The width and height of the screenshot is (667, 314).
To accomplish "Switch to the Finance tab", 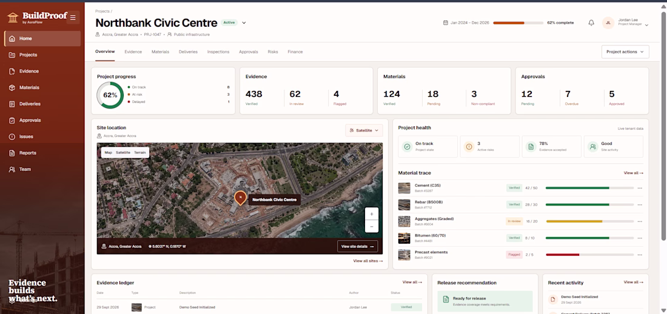I will pos(295,52).
